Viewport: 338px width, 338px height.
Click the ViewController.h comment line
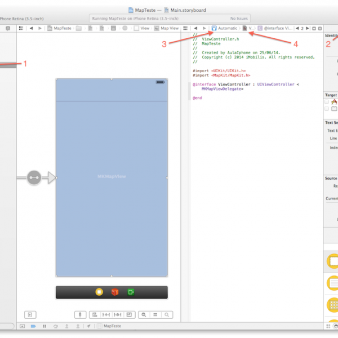216,39
